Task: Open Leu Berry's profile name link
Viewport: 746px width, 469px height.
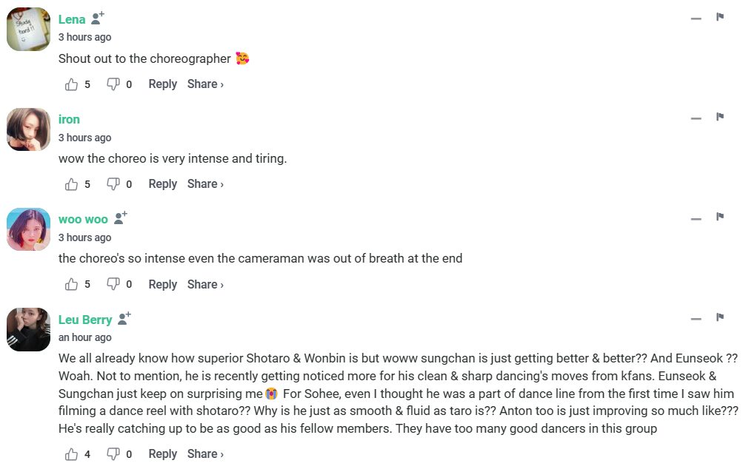Action: tap(85, 320)
